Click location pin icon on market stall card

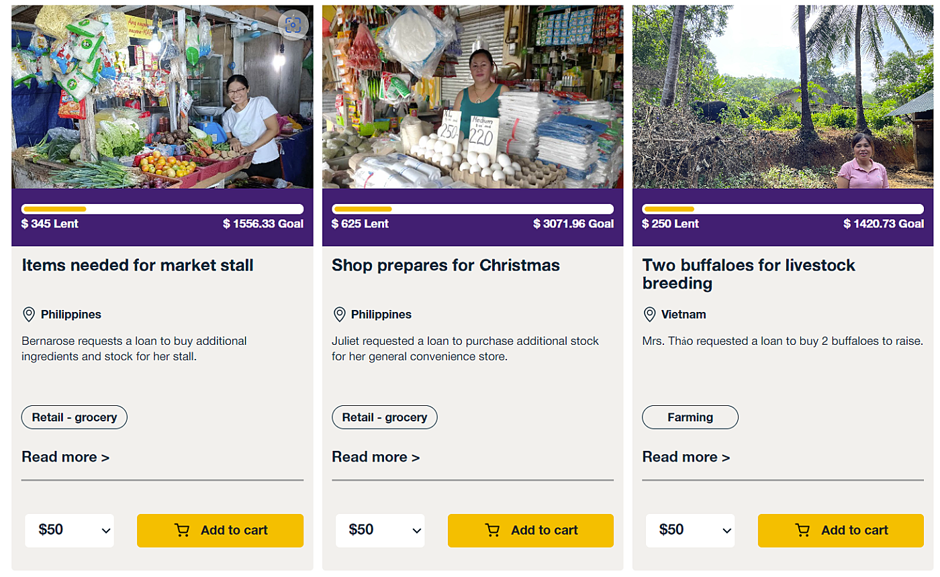pyautogui.click(x=29, y=314)
